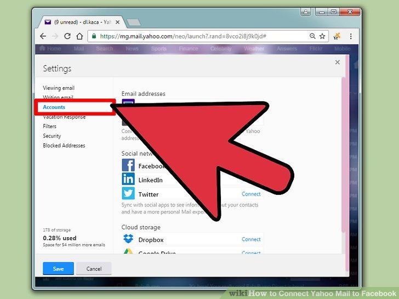This screenshot has width=399, height=299.
Task: Click the Facebook logo icon
Action: 128,165
